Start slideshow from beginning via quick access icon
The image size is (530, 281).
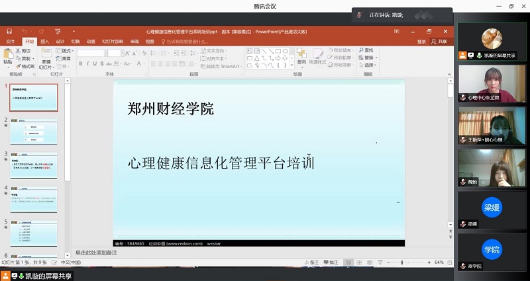(x=58, y=31)
